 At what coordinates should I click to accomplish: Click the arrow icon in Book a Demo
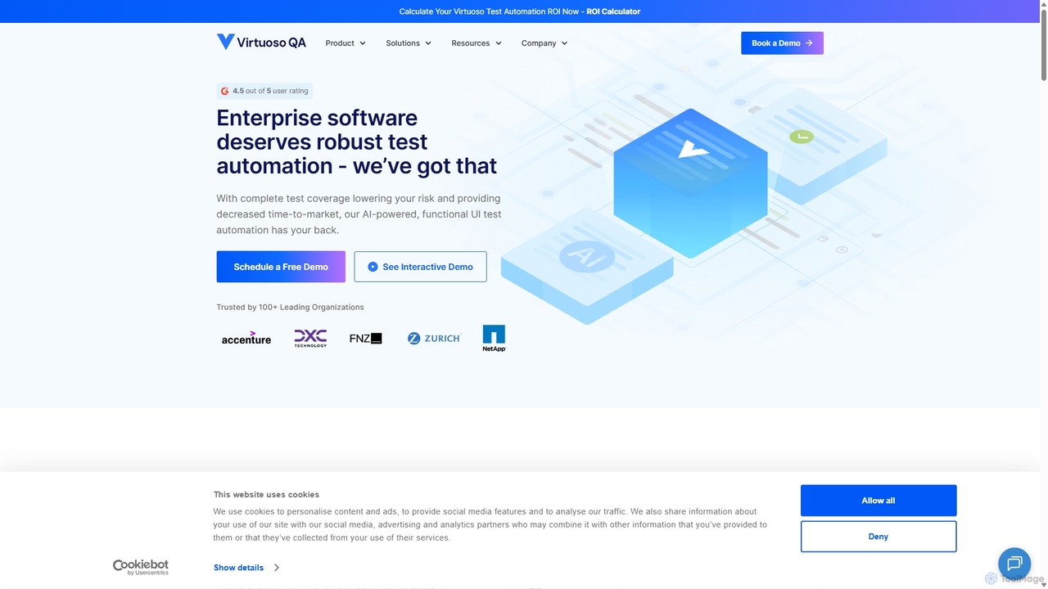tap(809, 43)
